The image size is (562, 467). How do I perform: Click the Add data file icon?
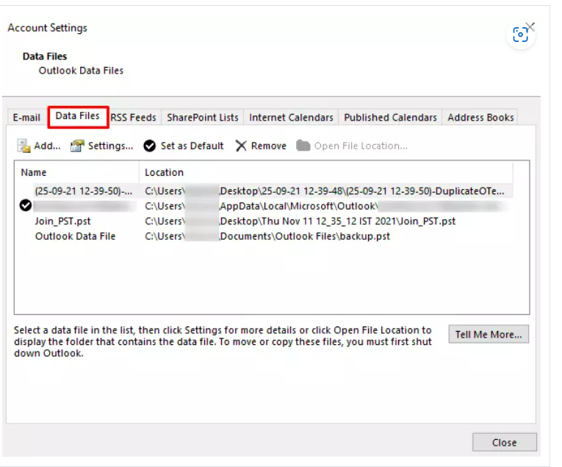pyautogui.click(x=24, y=146)
